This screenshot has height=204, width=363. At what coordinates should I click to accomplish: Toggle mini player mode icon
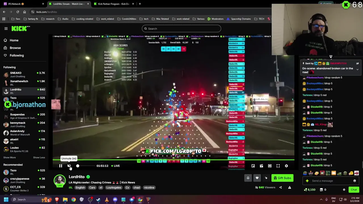point(253,166)
